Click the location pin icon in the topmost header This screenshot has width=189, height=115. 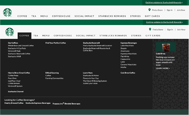point(149,10)
